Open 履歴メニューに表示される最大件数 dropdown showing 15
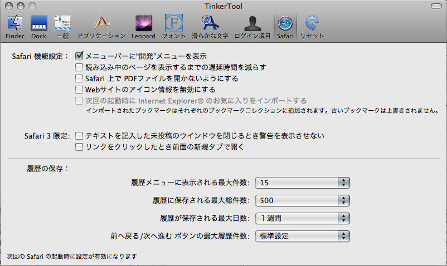Viewport: 447px width, 266px height. pos(303,183)
